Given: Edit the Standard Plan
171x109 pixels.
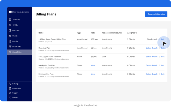Looking at the screenshot, I should (x=163, y=48).
